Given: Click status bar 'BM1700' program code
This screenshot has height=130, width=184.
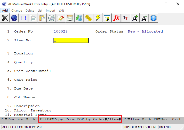Looking at the screenshot, I should tap(169, 127).
